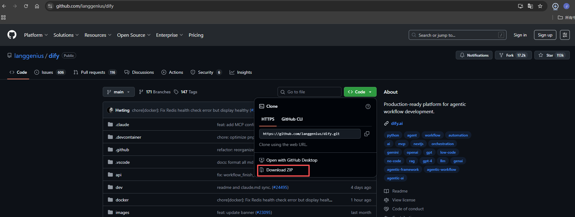Click the .claude folder icon
575x217 pixels.
pyautogui.click(x=110, y=125)
